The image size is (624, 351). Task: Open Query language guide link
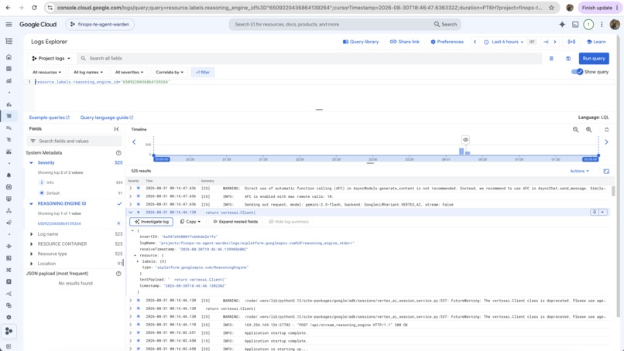(107, 118)
